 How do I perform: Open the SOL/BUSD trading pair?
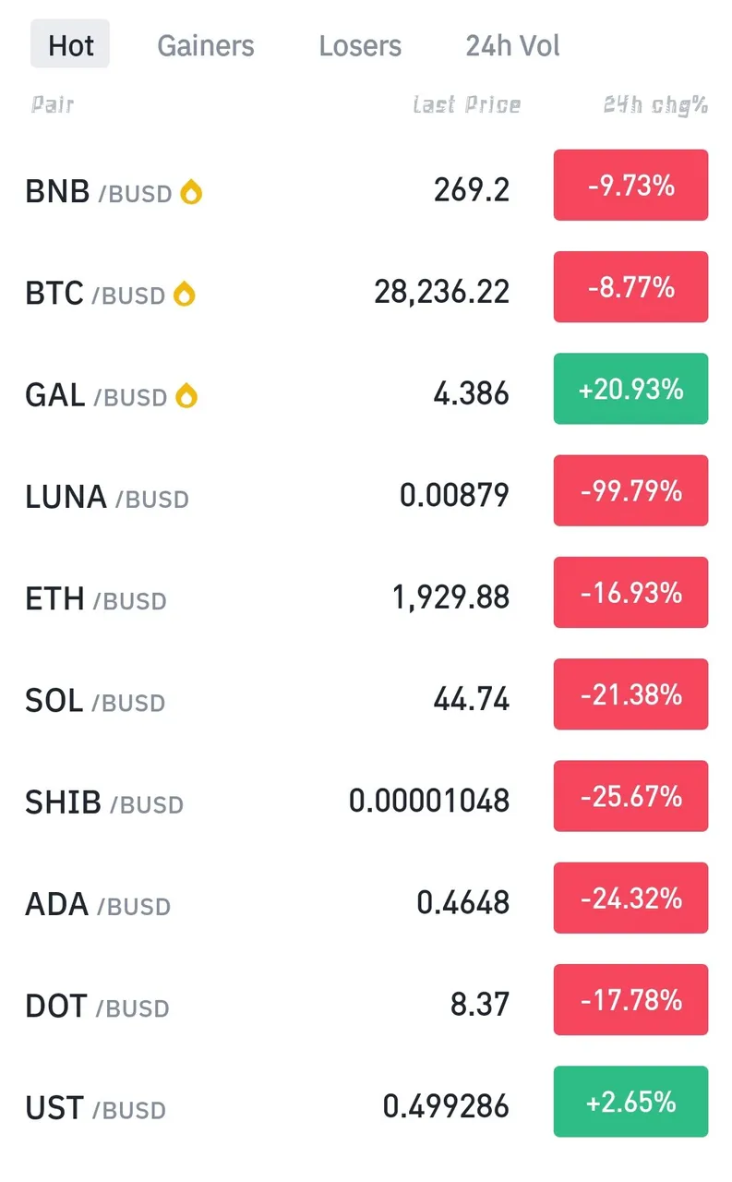(x=366, y=699)
